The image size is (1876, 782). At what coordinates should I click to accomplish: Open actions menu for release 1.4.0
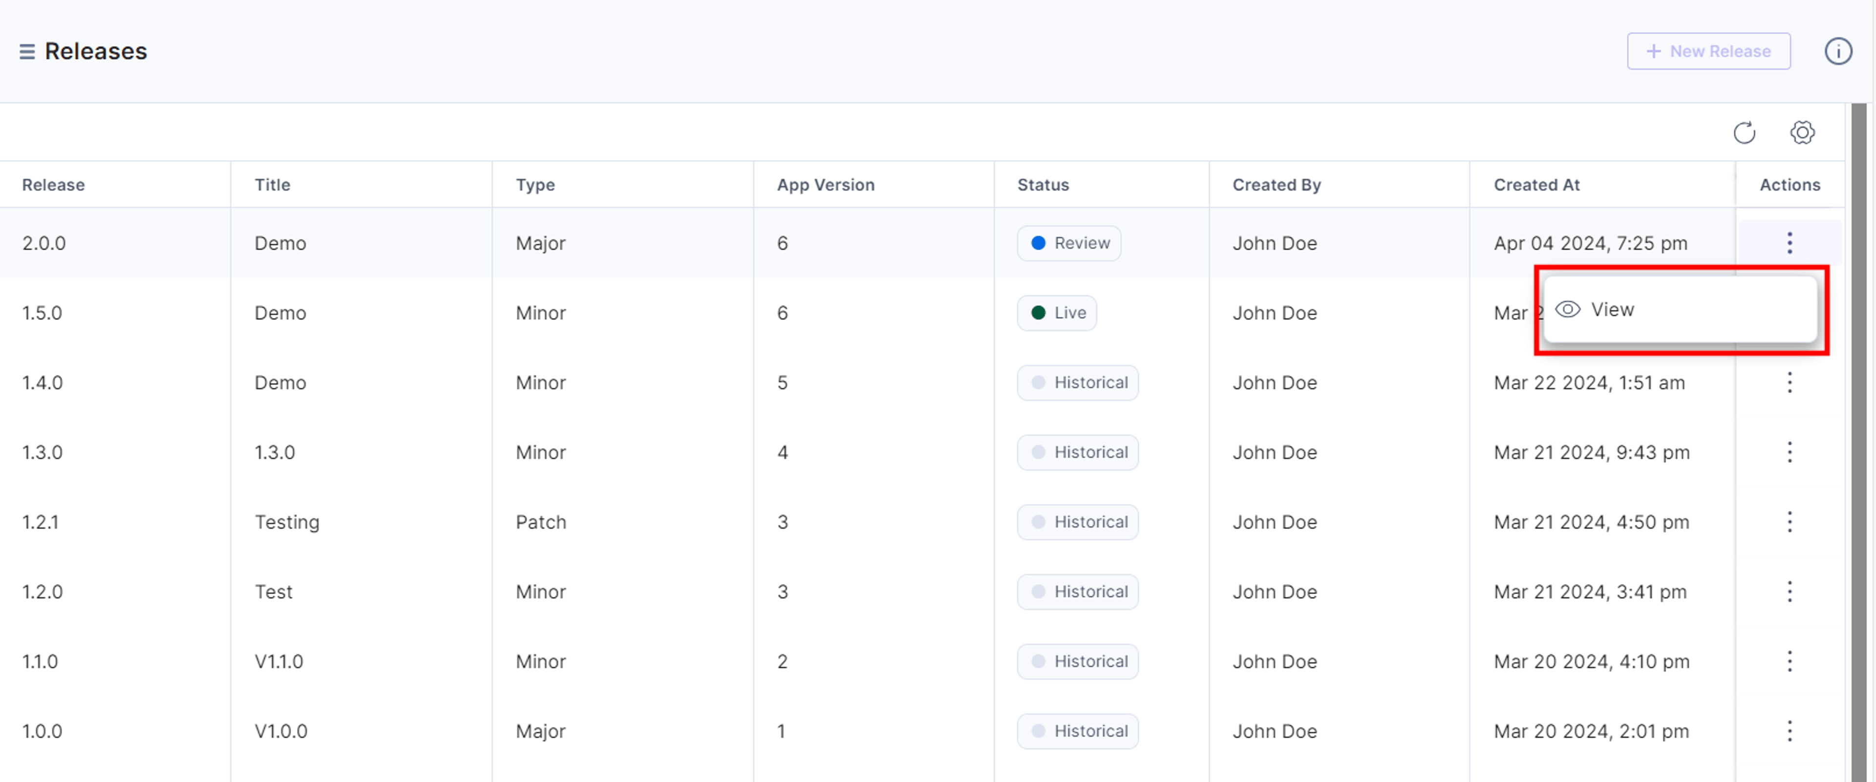coord(1790,382)
